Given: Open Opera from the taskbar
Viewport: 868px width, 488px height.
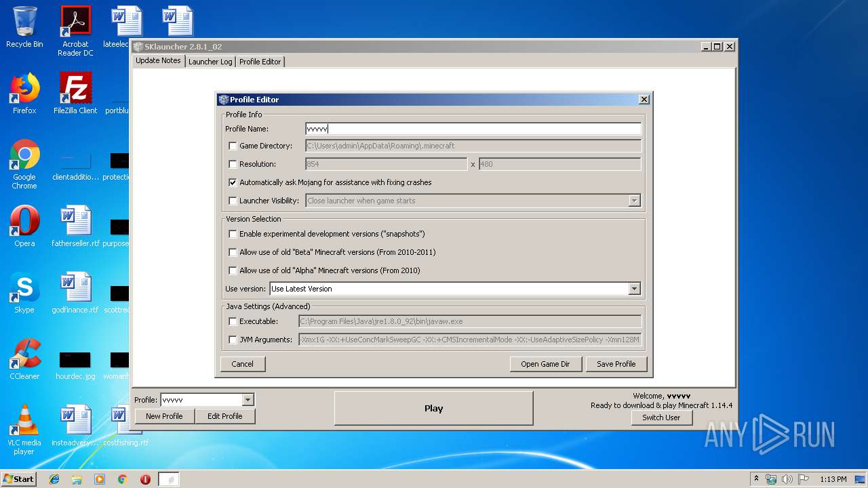Looking at the screenshot, I should 145,479.
